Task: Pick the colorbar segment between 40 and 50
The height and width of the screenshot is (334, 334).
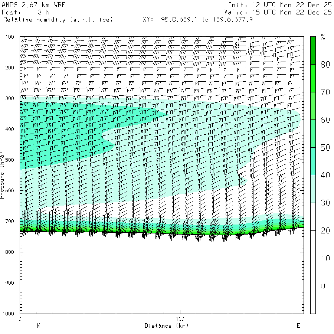Action: point(313,161)
